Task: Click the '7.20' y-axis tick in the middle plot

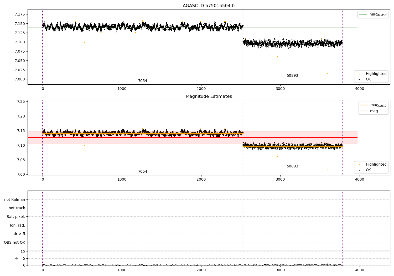Action: 21,116
